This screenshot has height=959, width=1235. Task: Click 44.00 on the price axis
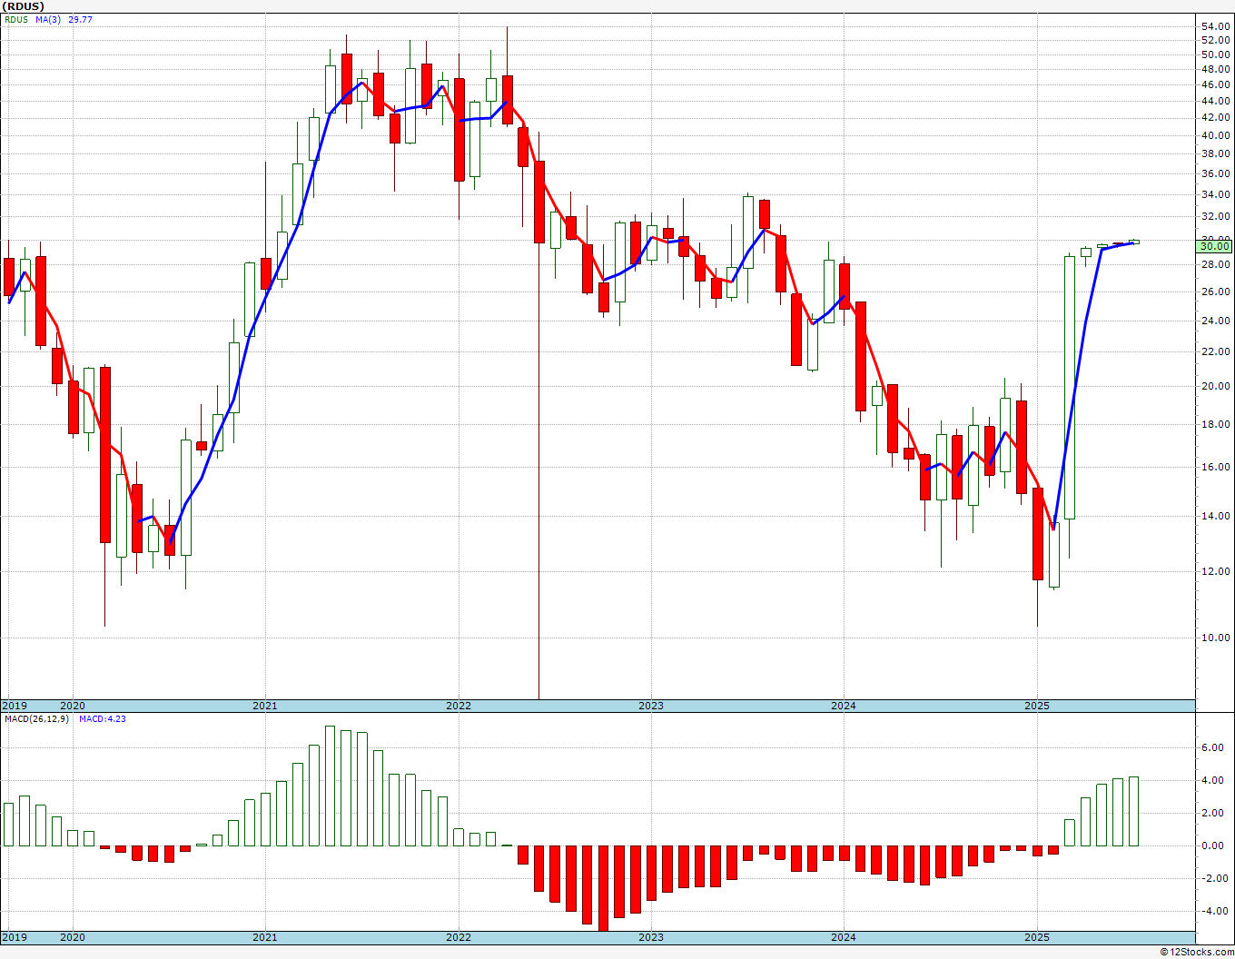[x=1215, y=101]
